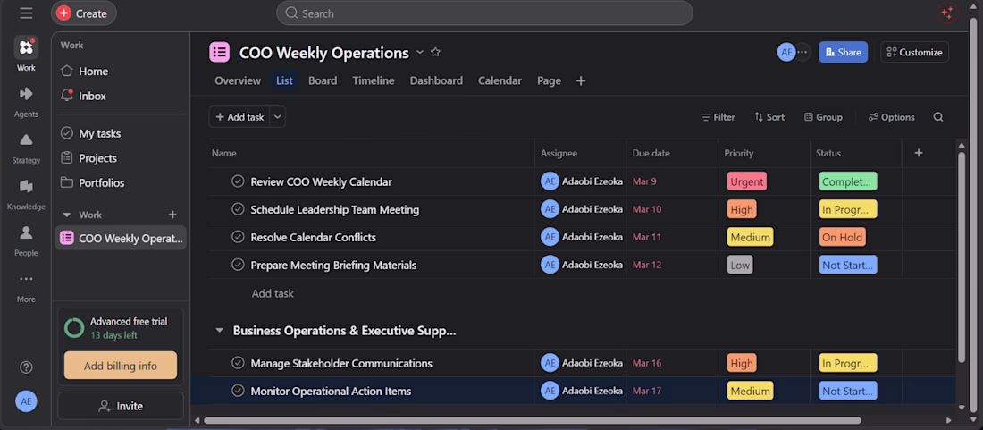Switch to the Calendar tab
The height and width of the screenshot is (430, 983).
pos(500,80)
